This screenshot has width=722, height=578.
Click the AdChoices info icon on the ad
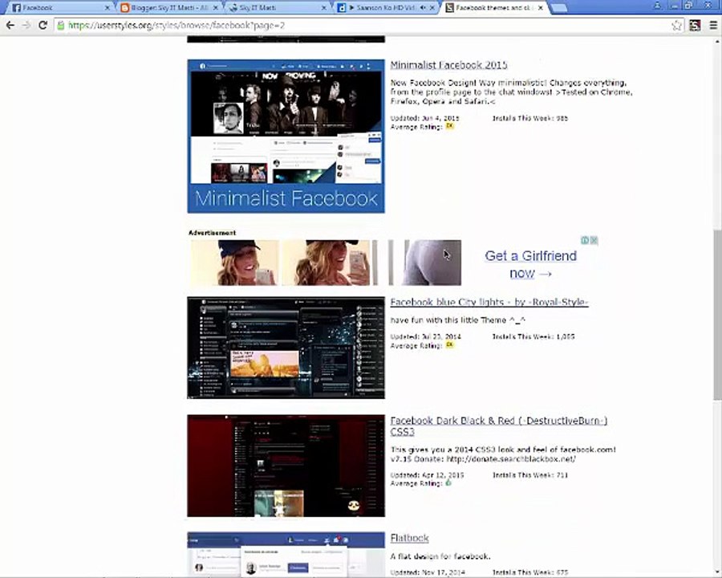click(585, 240)
